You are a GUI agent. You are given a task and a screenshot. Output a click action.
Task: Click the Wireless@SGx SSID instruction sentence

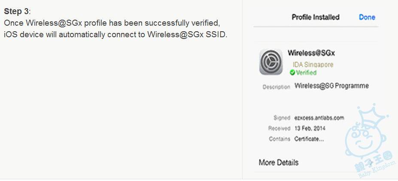115,35
